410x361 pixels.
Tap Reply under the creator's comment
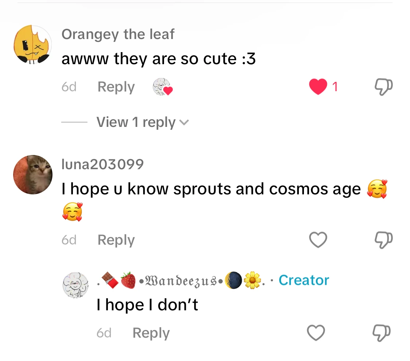point(151,333)
